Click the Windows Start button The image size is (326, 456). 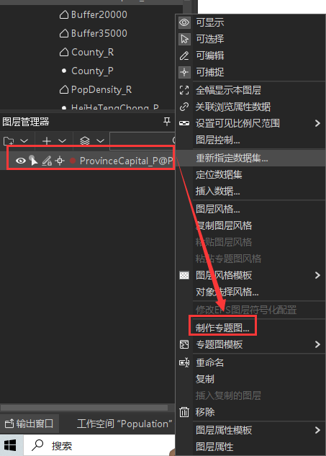pyautogui.click(x=10, y=445)
